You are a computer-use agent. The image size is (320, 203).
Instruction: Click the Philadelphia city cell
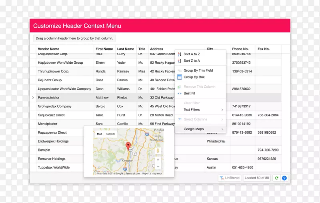point(218,141)
